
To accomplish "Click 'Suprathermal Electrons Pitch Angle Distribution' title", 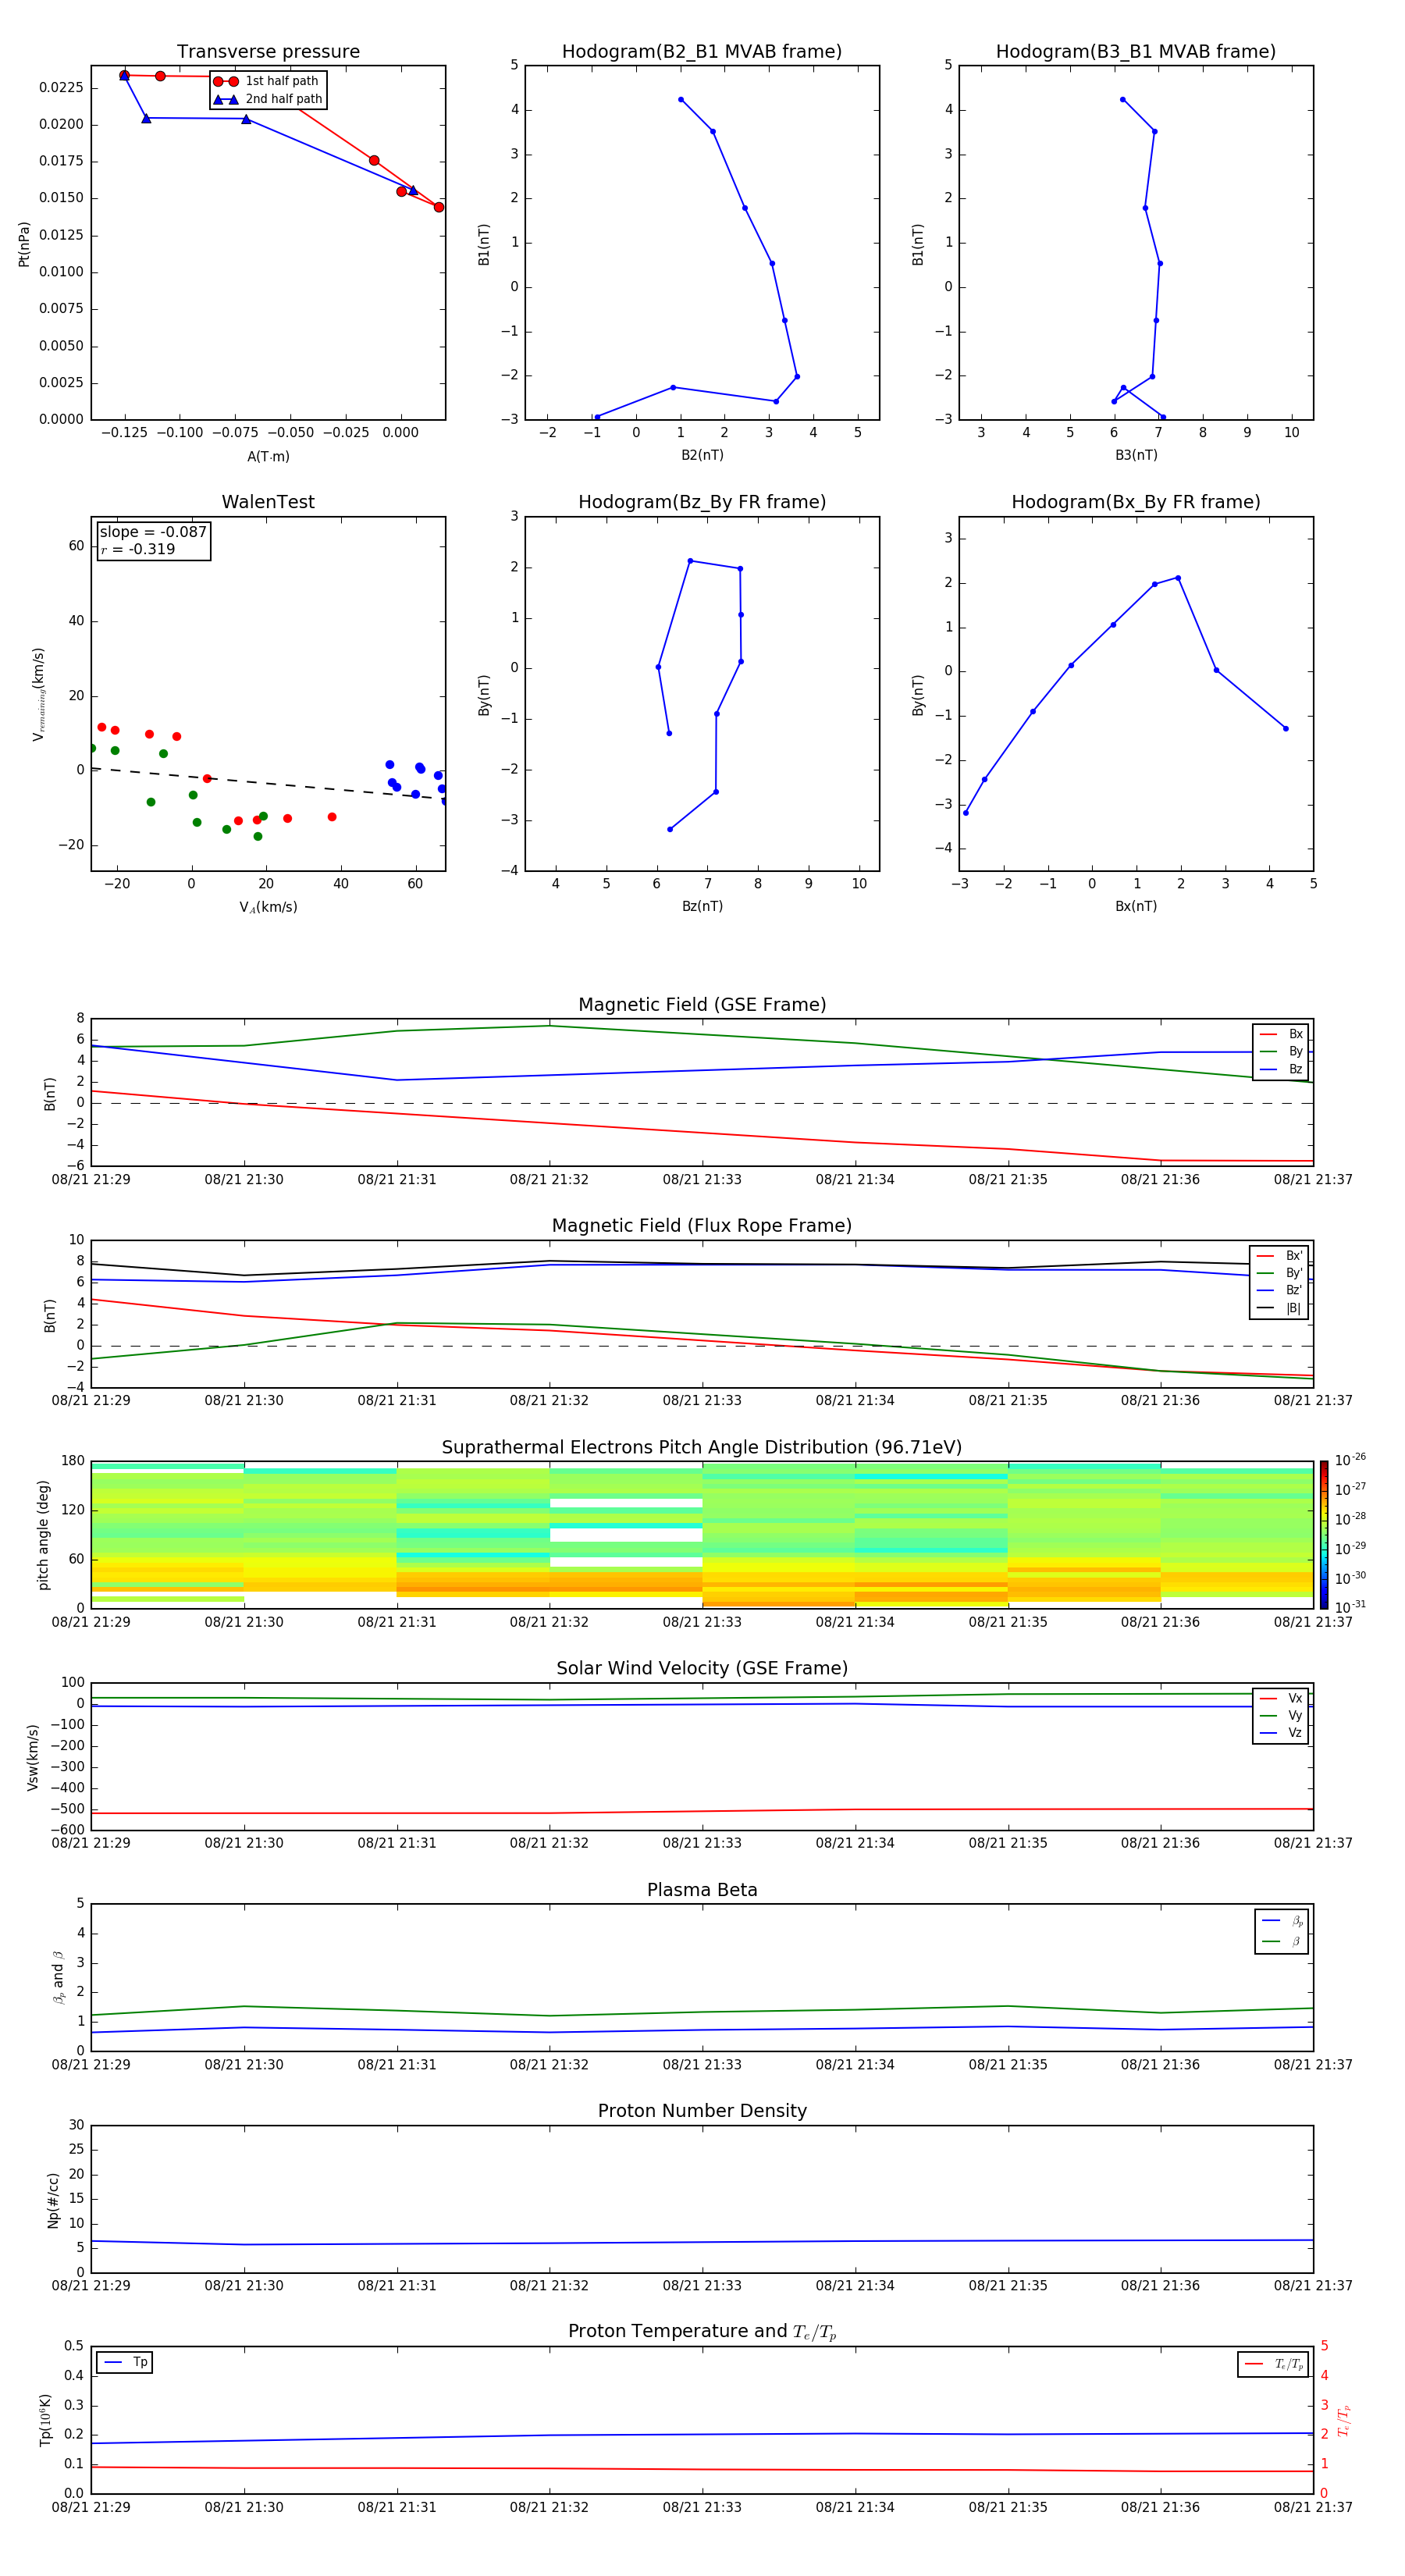I will (x=702, y=1448).
